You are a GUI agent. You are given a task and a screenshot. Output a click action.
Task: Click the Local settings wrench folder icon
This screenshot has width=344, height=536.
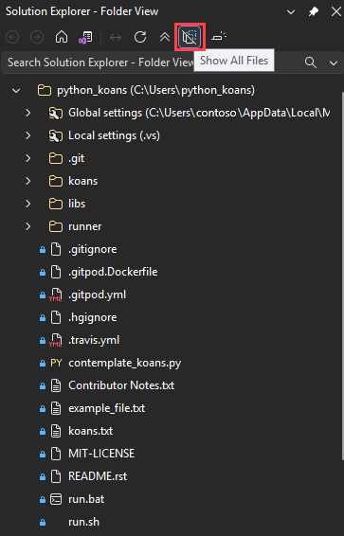pos(56,136)
